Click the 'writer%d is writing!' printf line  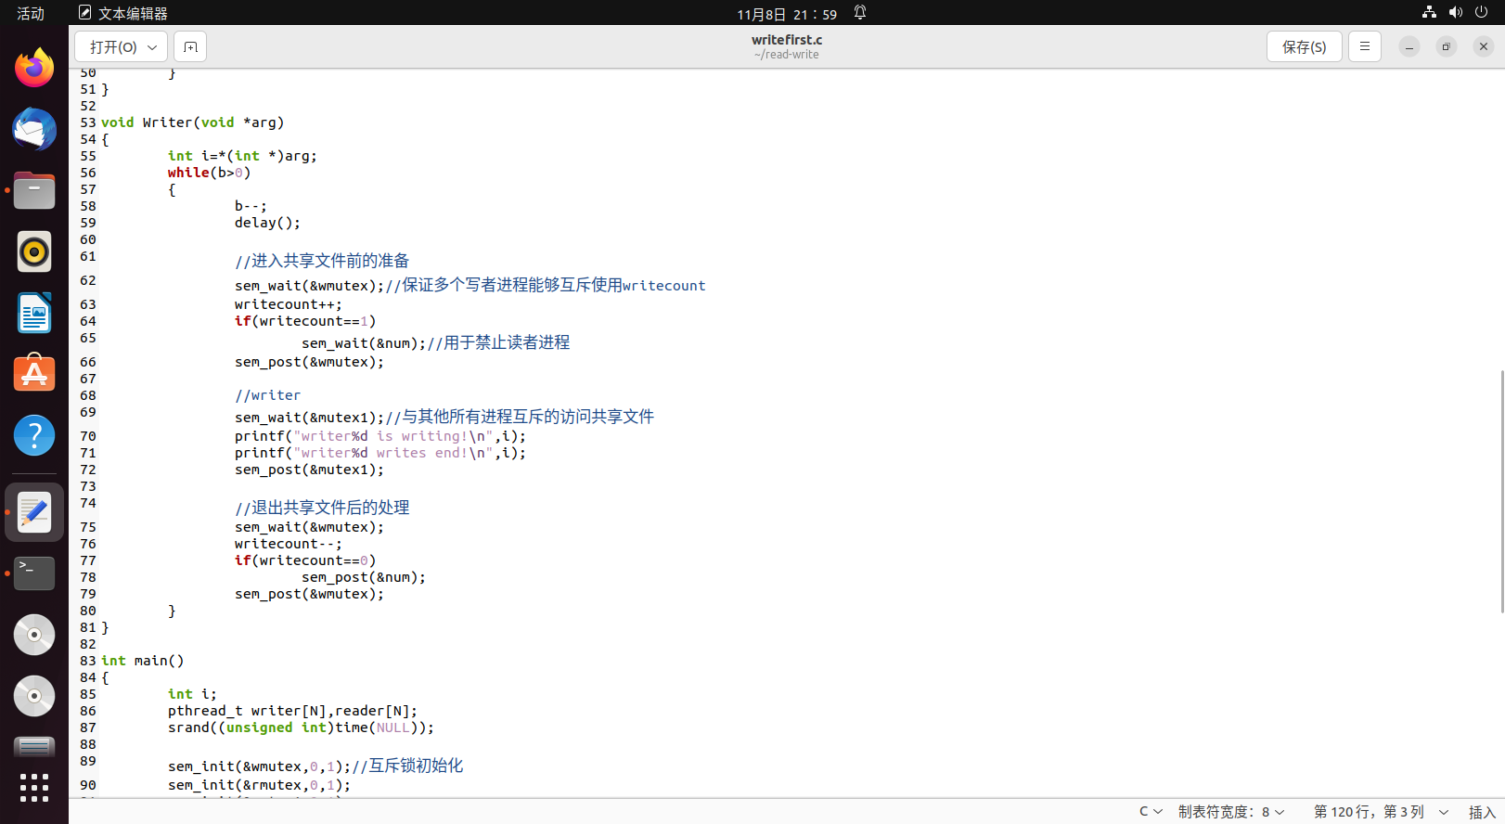click(x=380, y=436)
